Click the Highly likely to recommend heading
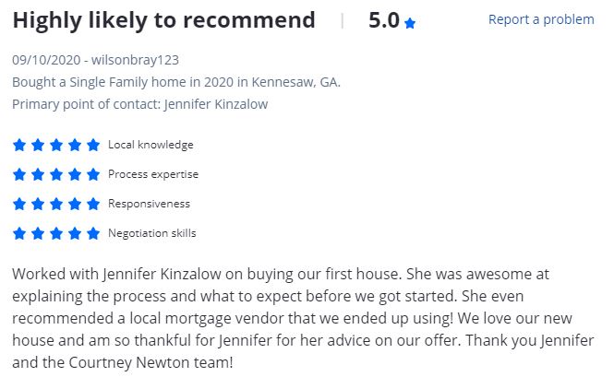The width and height of the screenshot is (614, 377). pyautogui.click(x=163, y=20)
